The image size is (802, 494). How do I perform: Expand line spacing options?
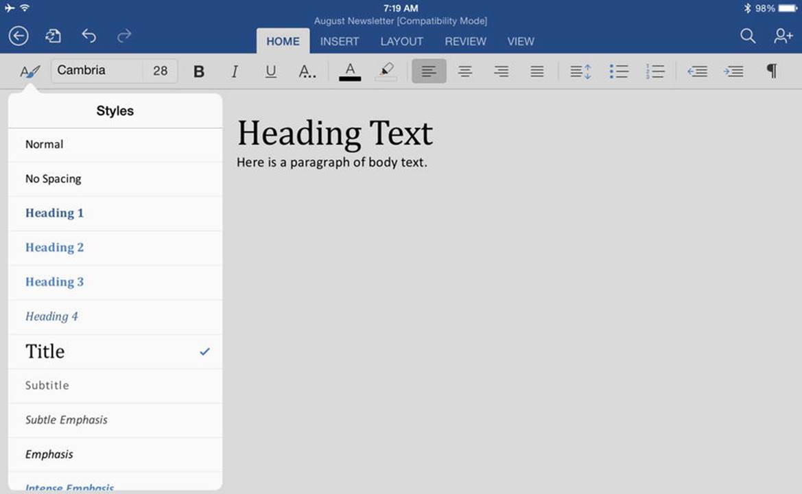click(580, 71)
